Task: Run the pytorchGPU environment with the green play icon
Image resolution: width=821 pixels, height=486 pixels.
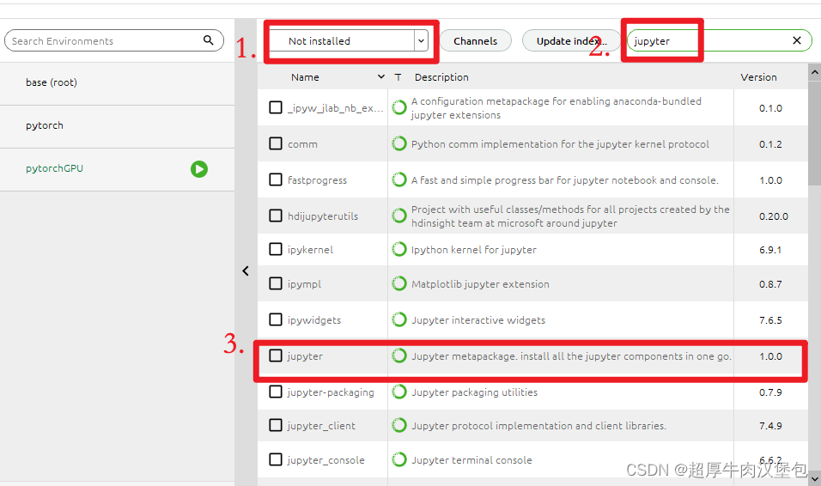Action: pyautogui.click(x=199, y=168)
